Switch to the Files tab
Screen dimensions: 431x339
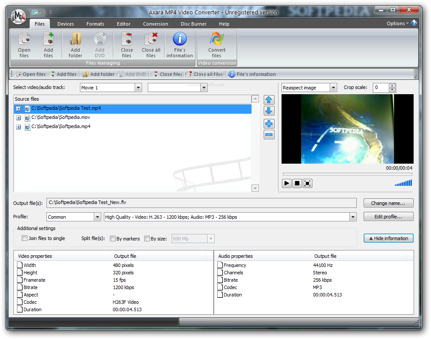click(x=40, y=24)
